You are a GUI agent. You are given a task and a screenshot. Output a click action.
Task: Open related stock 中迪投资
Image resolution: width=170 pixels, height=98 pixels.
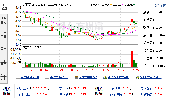tap(63, 94)
